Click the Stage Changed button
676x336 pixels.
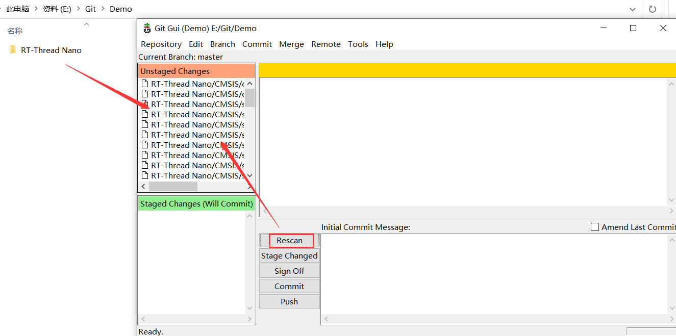[x=289, y=255]
